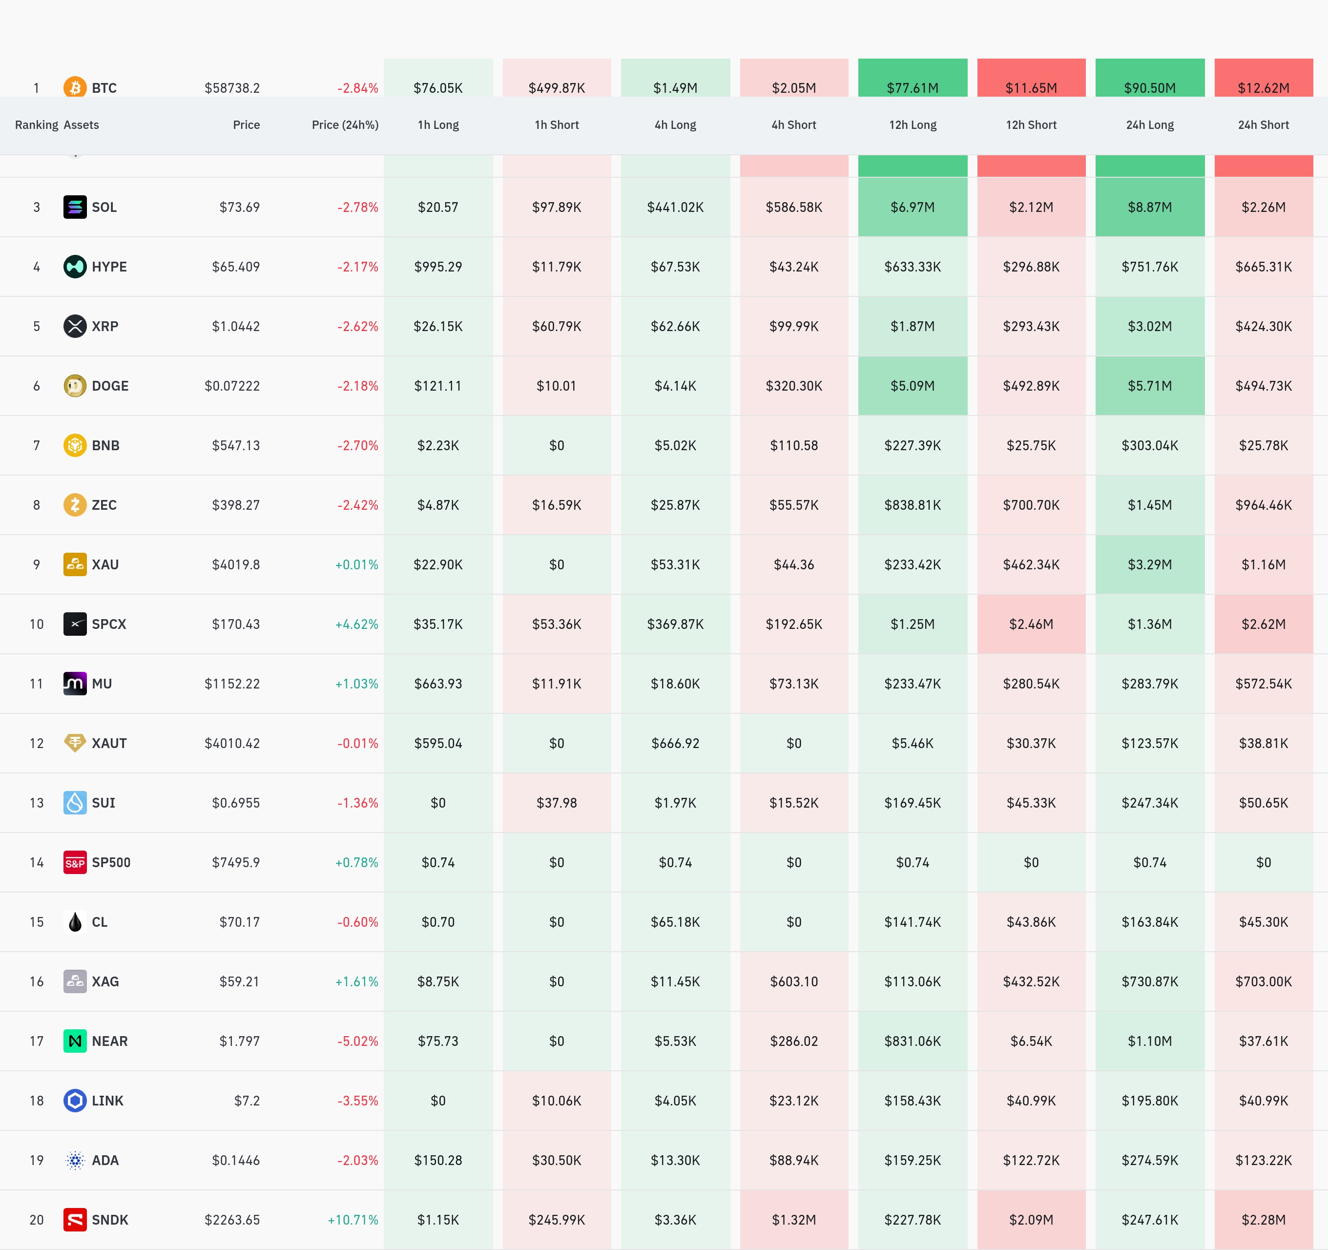Click the HYPE coin icon
This screenshot has height=1250, width=1328.
[x=75, y=267]
